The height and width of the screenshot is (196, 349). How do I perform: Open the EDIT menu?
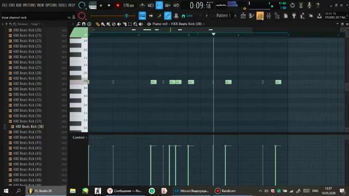click(11, 5)
